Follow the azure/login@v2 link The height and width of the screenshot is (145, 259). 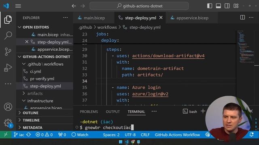click(150, 94)
